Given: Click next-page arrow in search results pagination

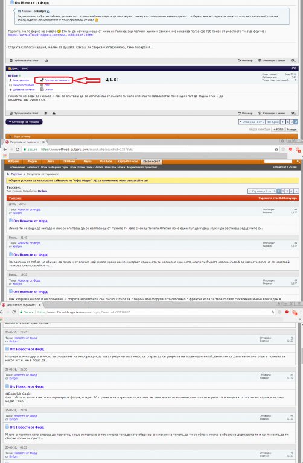Looking at the screenshot, I should (x=296, y=191).
